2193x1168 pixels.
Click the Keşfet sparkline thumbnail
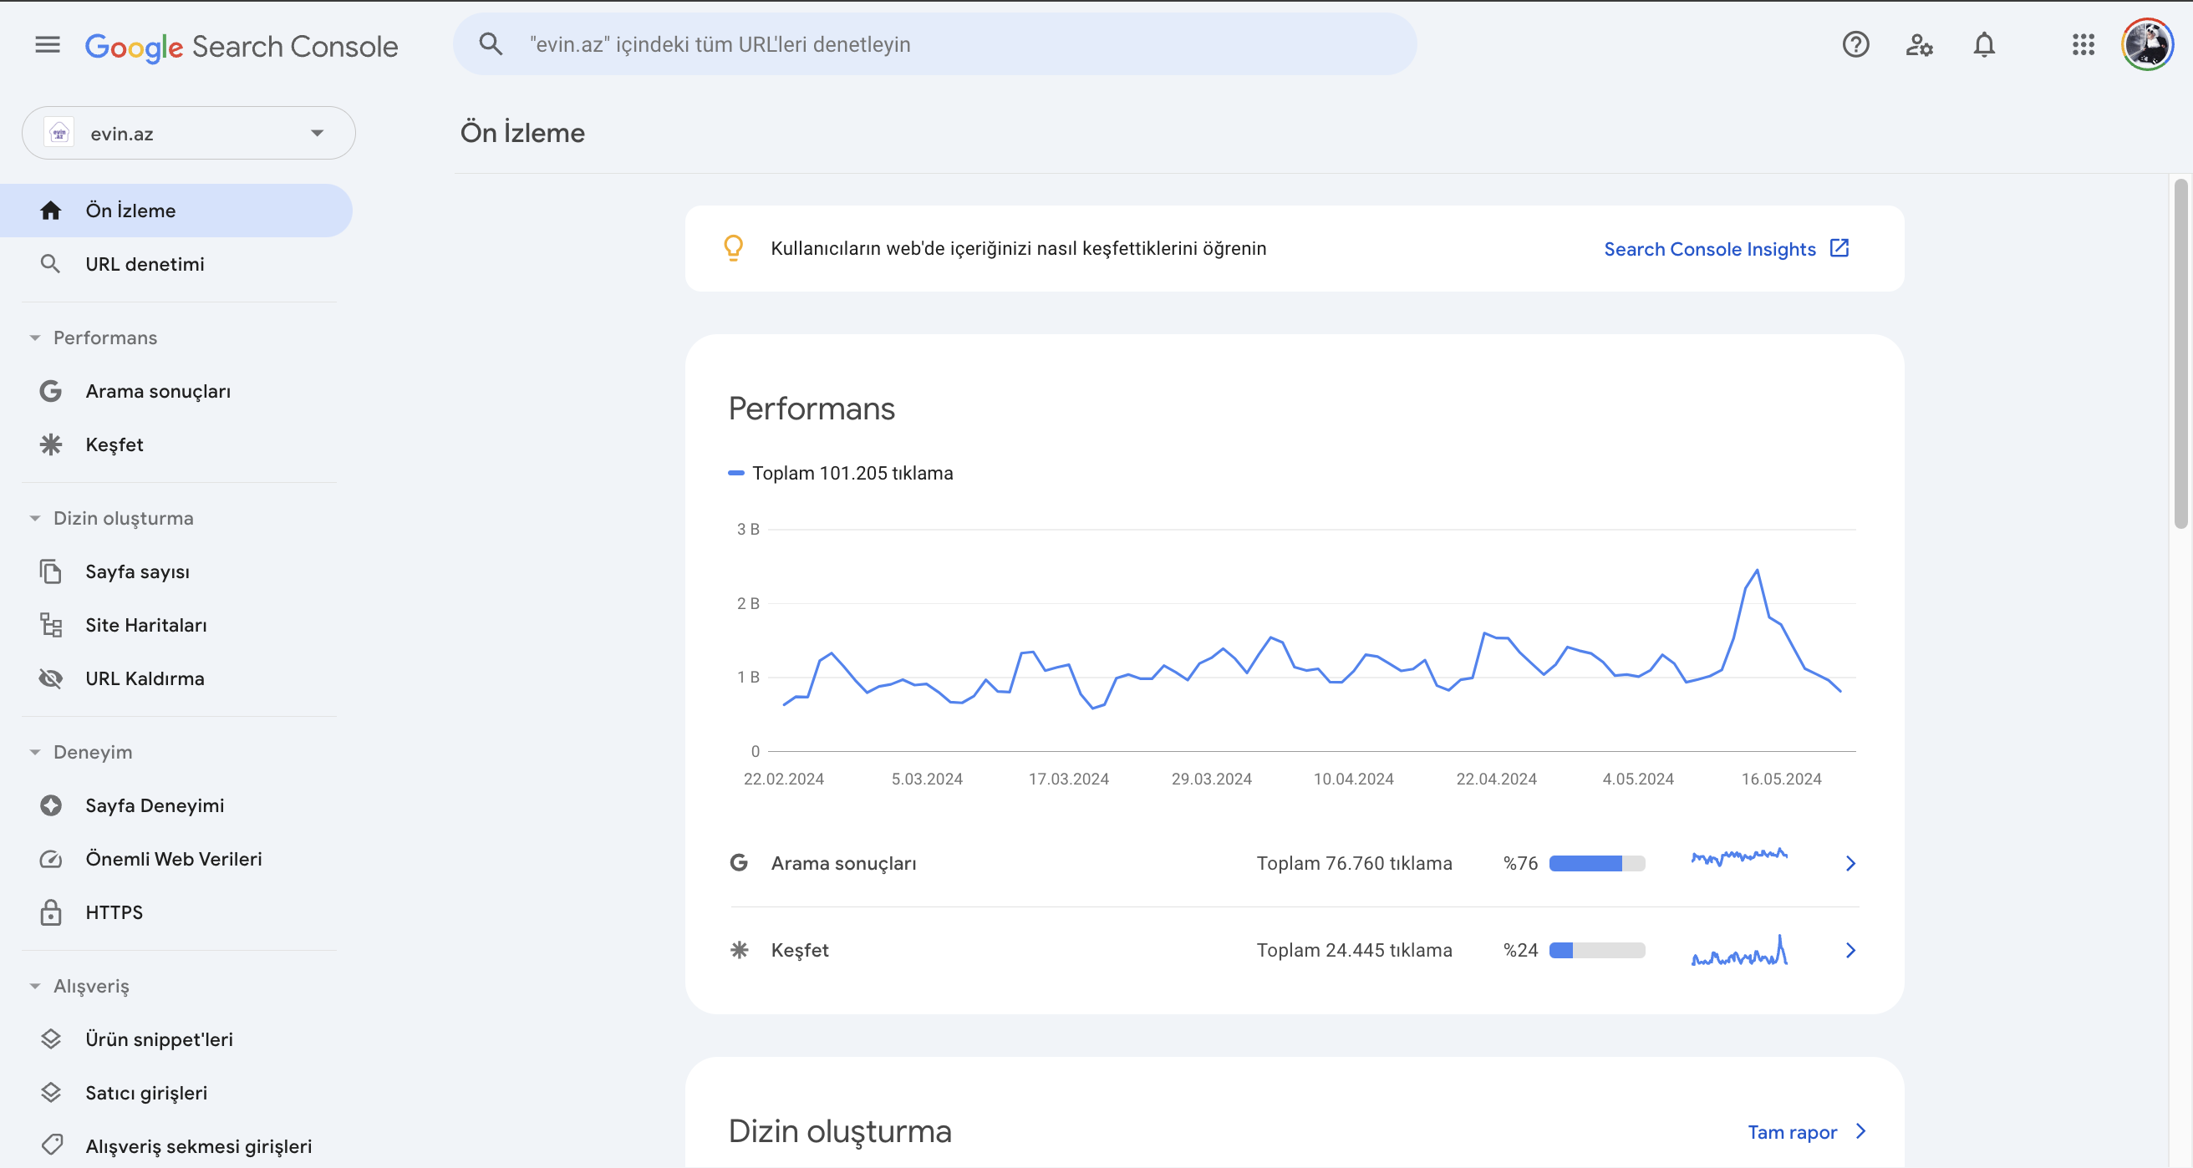pyautogui.click(x=1739, y=950)
